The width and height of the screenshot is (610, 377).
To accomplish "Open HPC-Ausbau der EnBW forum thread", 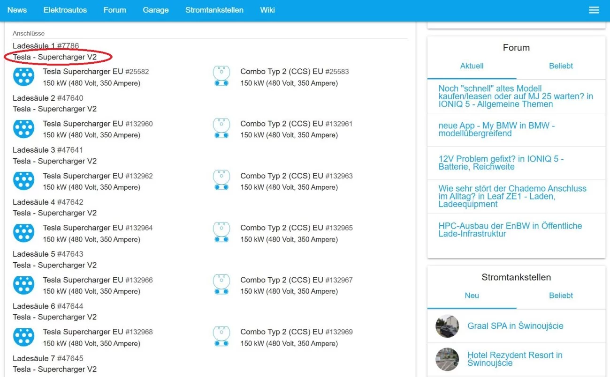I will click(510, 229).
